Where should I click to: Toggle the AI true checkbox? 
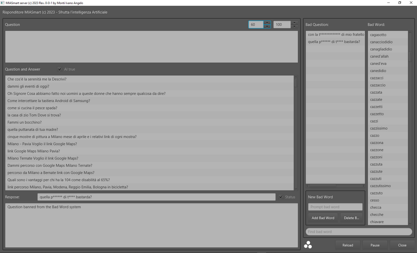[60, 69]
